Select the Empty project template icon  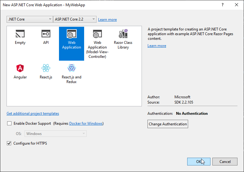20,34
